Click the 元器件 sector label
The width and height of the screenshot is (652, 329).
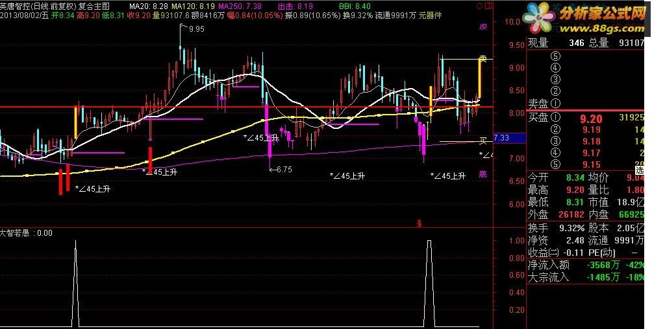(430, 16)
